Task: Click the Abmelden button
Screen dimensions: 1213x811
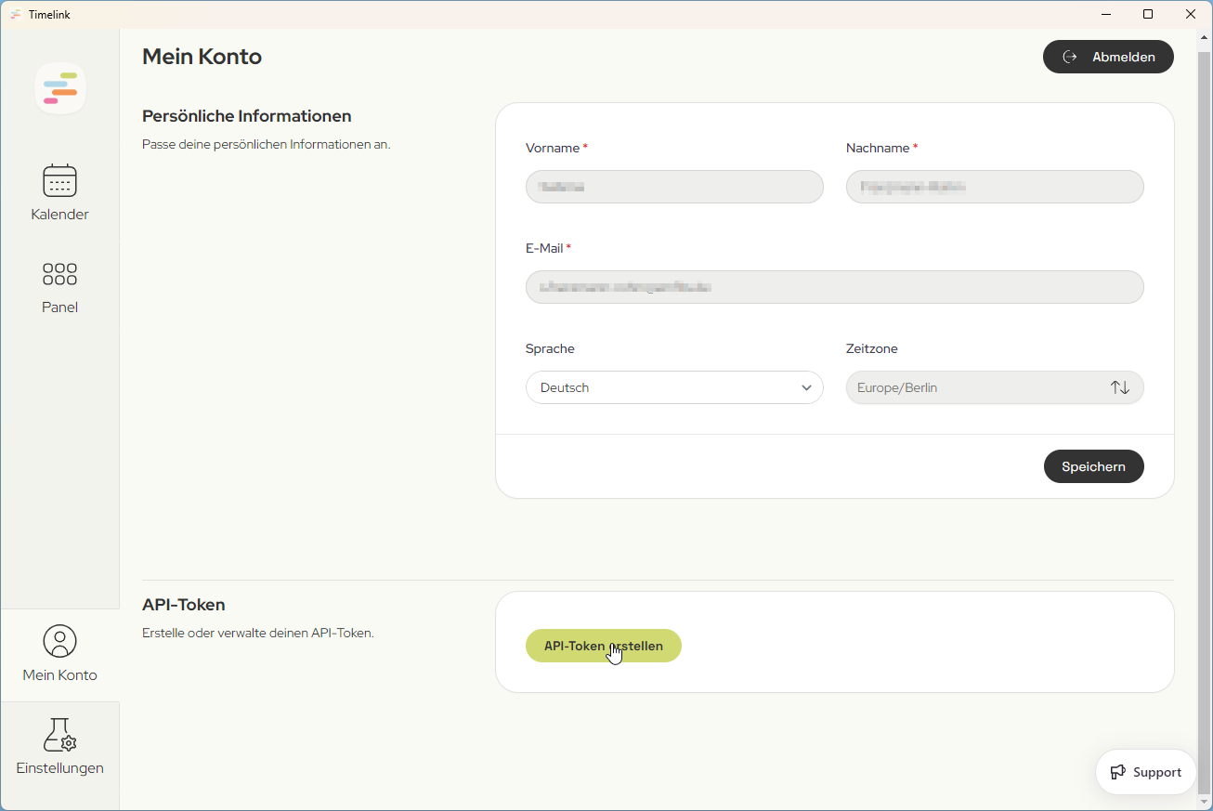Action: [x=1108, y=57]
